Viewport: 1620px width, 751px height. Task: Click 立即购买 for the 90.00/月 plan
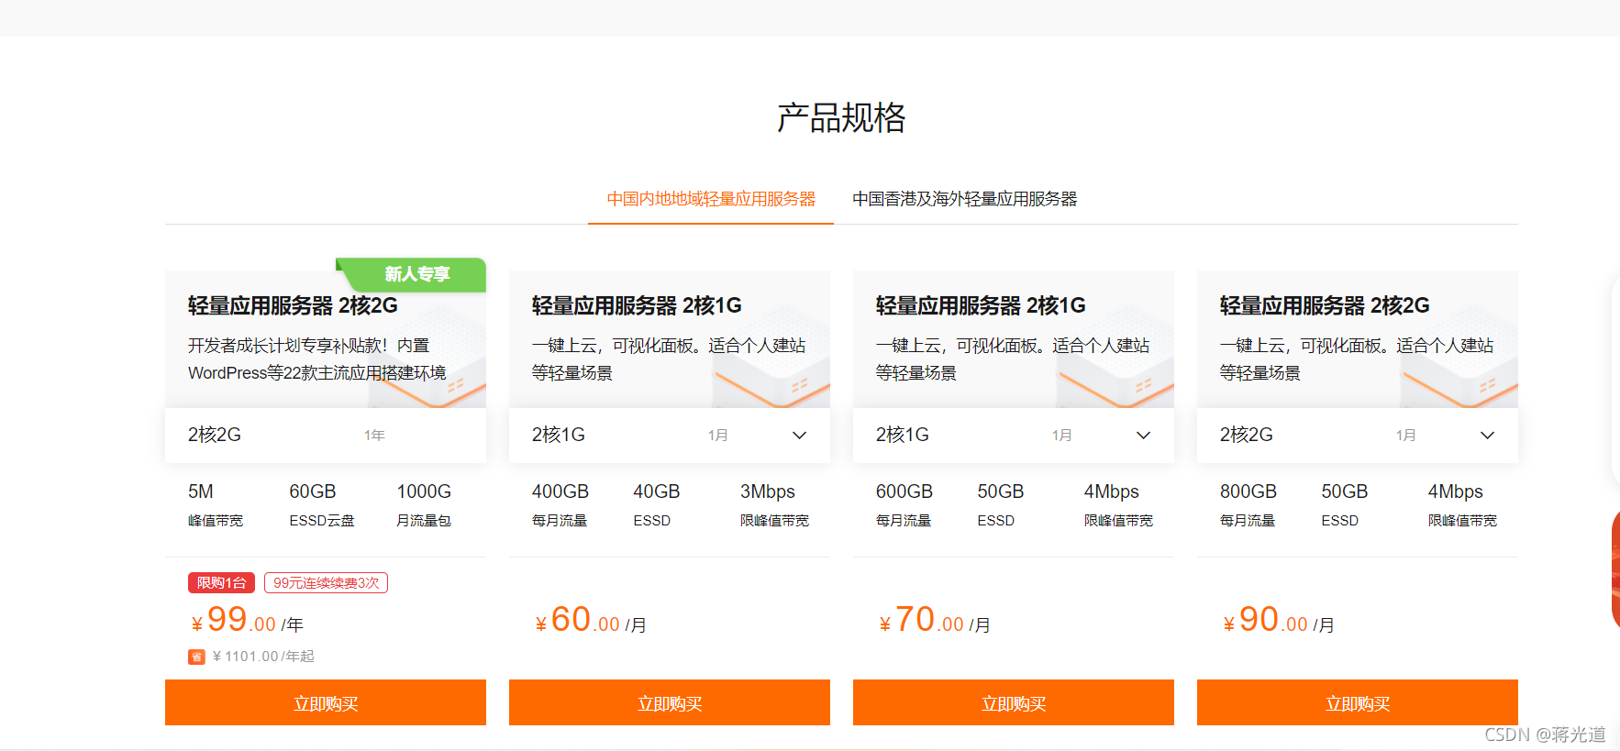[1358, 702]
